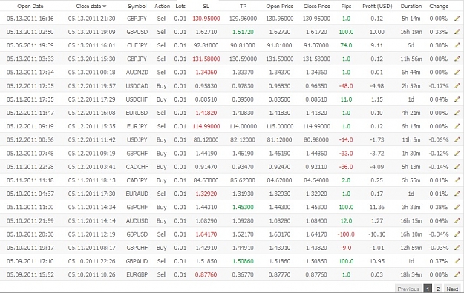The width and height of the screenshot is (464, 293).
Task: Open the edit pencil for EURAUD trade
Action: [x=457, y=194]
